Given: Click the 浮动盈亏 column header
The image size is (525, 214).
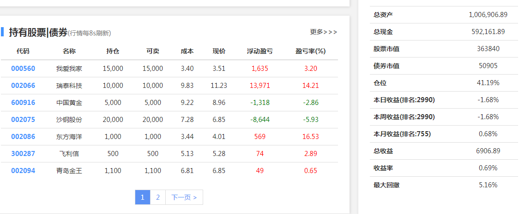Looking at the screenshot, I should pos(259,51).
